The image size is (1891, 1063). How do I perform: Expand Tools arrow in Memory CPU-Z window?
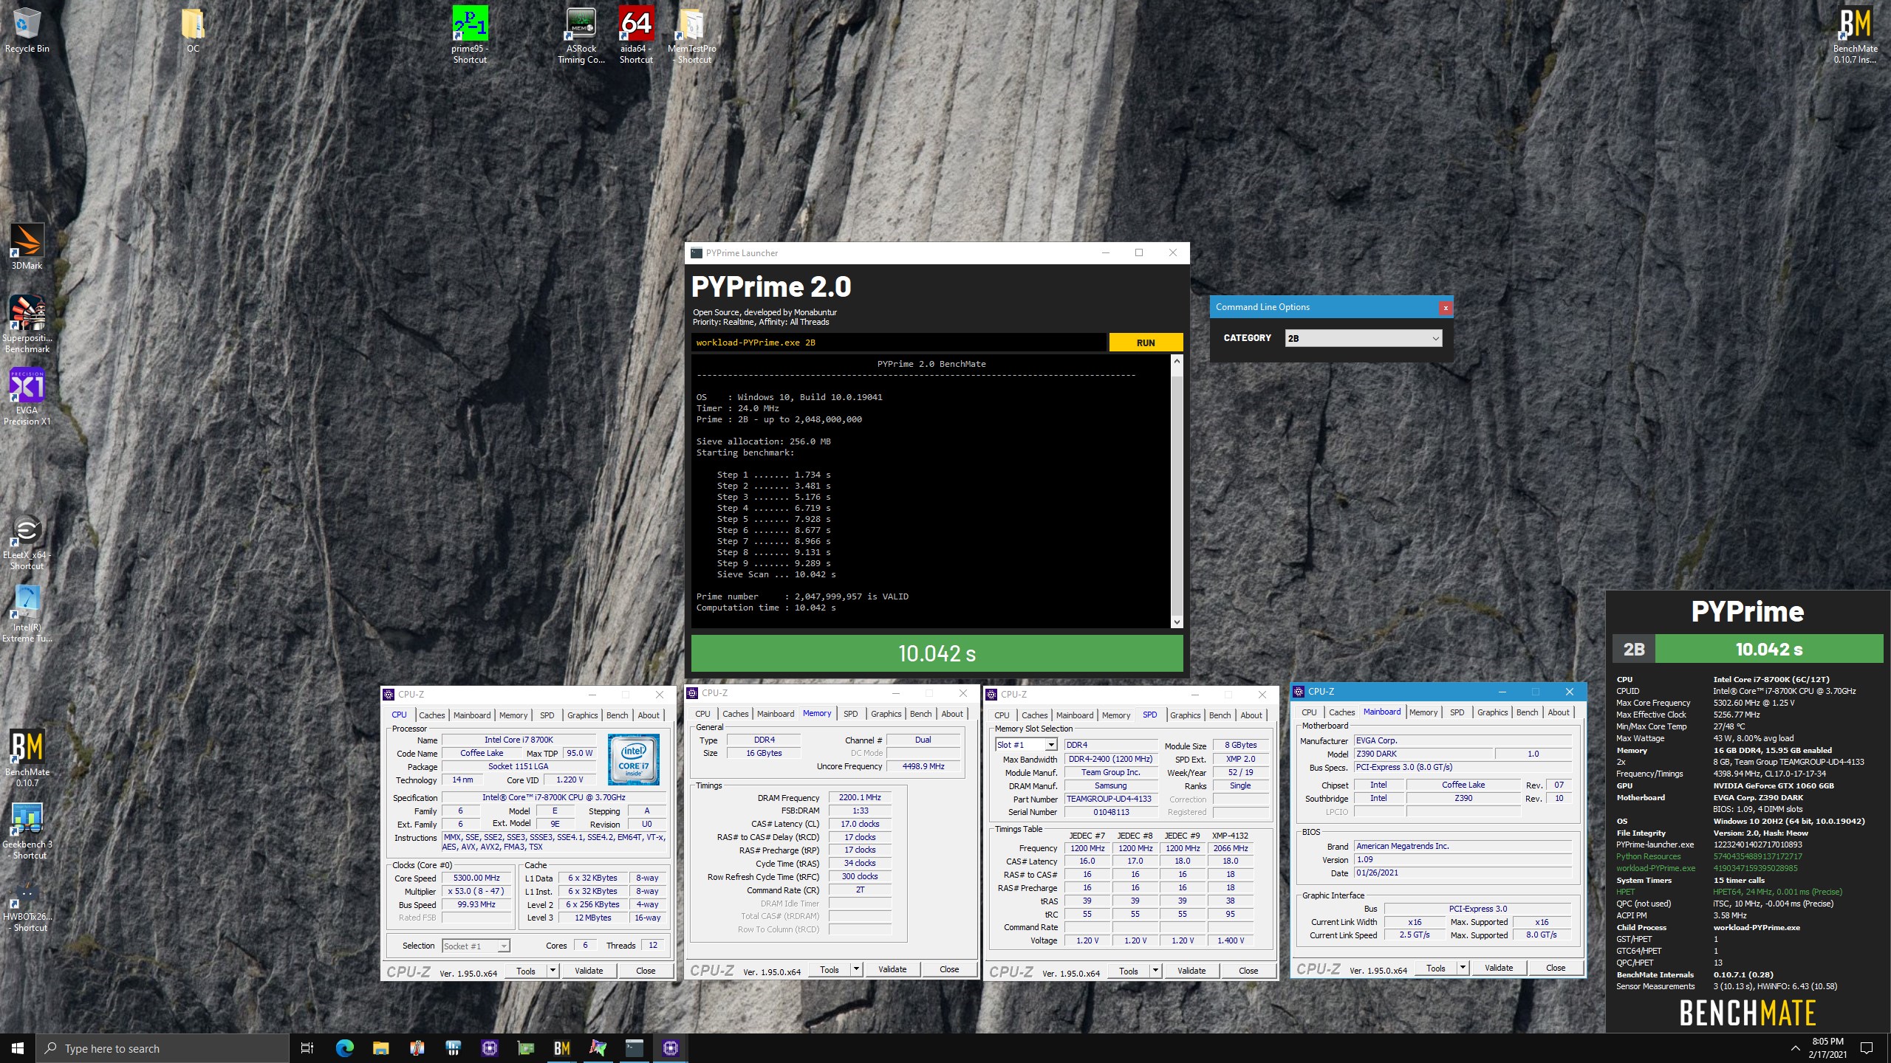(x=856, y=970)
